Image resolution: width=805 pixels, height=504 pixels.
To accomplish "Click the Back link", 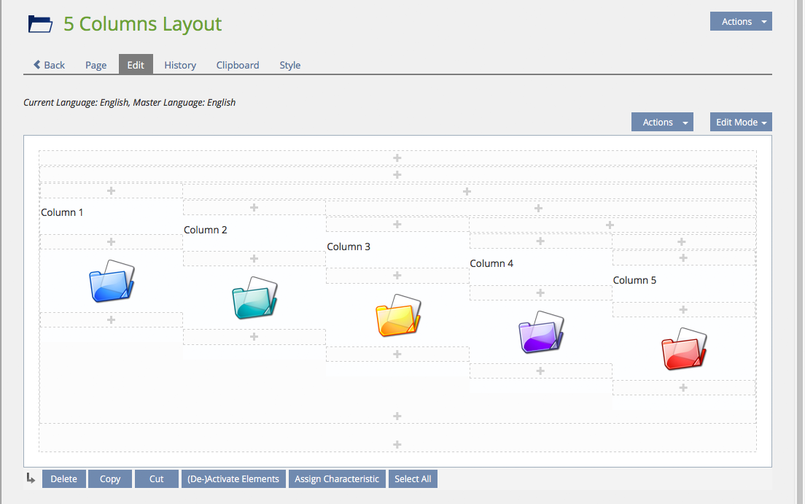I will (x=49, y=65).
